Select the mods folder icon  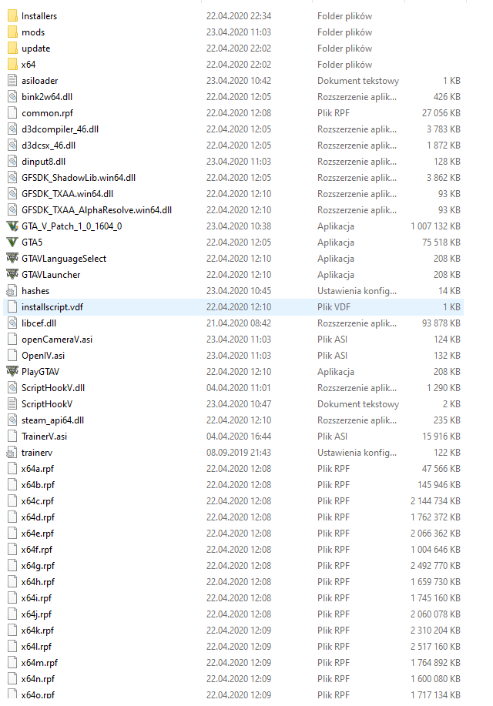pos(12,32)
